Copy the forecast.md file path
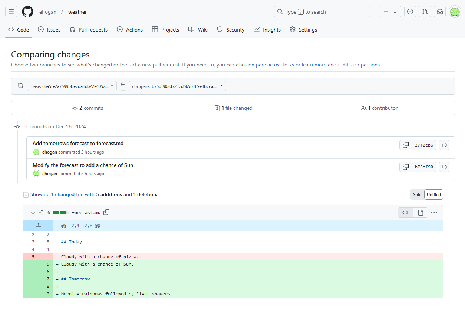The height and width of the screenshot is (309, 465). 106,212
